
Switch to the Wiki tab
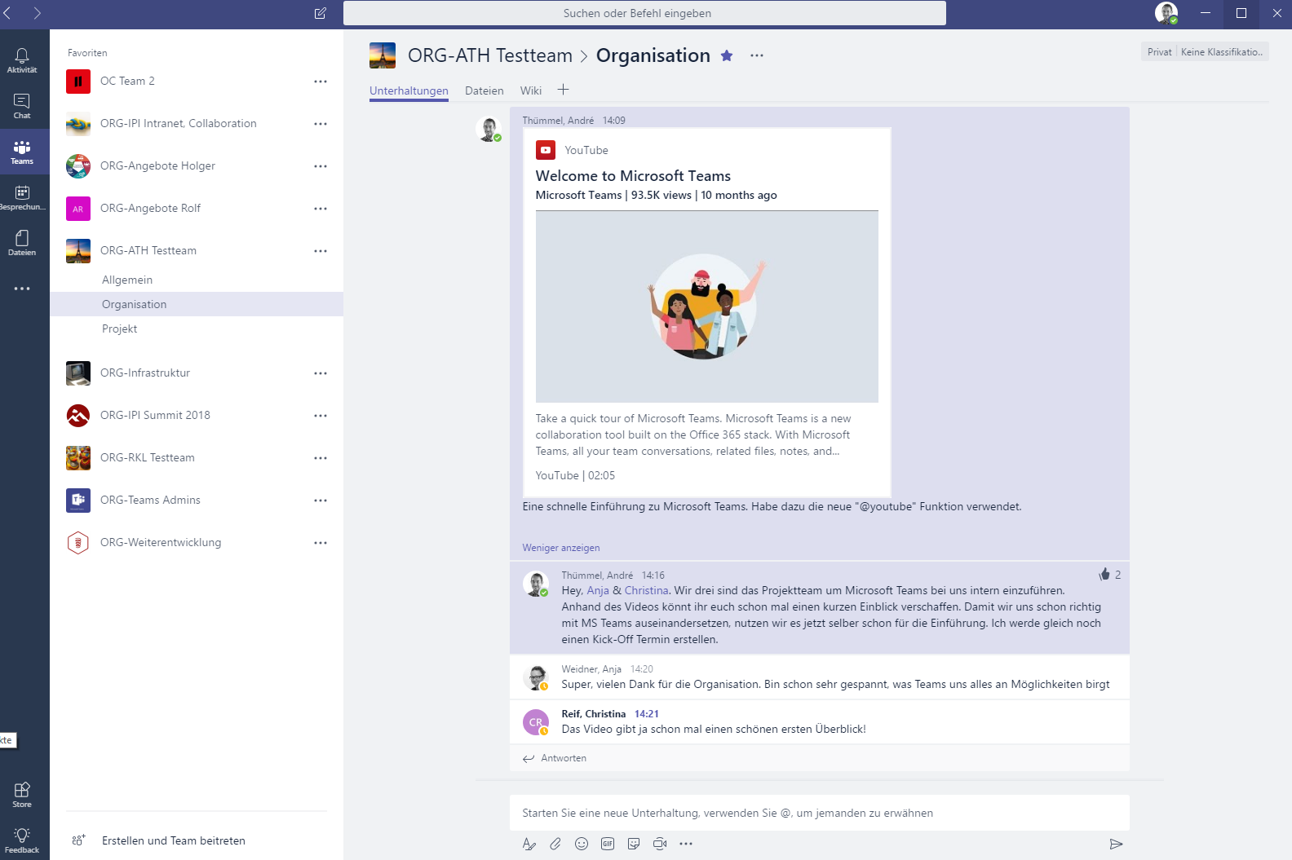pyautogui.click(x=531, y=90)
